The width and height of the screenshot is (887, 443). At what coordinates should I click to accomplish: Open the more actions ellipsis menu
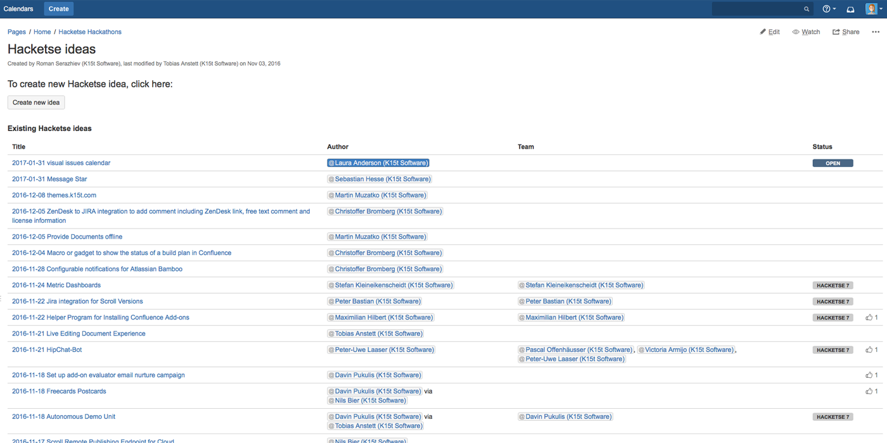[876, 32]
